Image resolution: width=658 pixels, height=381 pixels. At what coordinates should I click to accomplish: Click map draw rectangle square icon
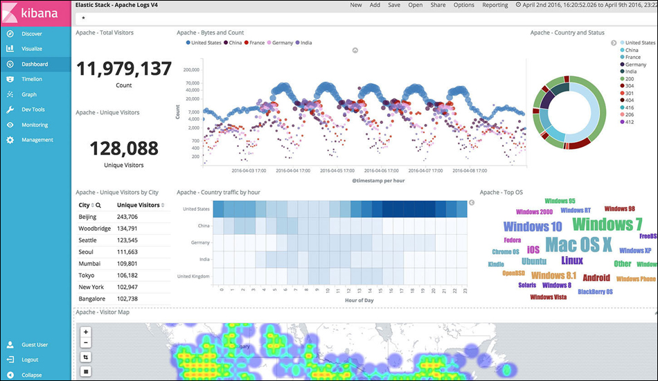86,371
